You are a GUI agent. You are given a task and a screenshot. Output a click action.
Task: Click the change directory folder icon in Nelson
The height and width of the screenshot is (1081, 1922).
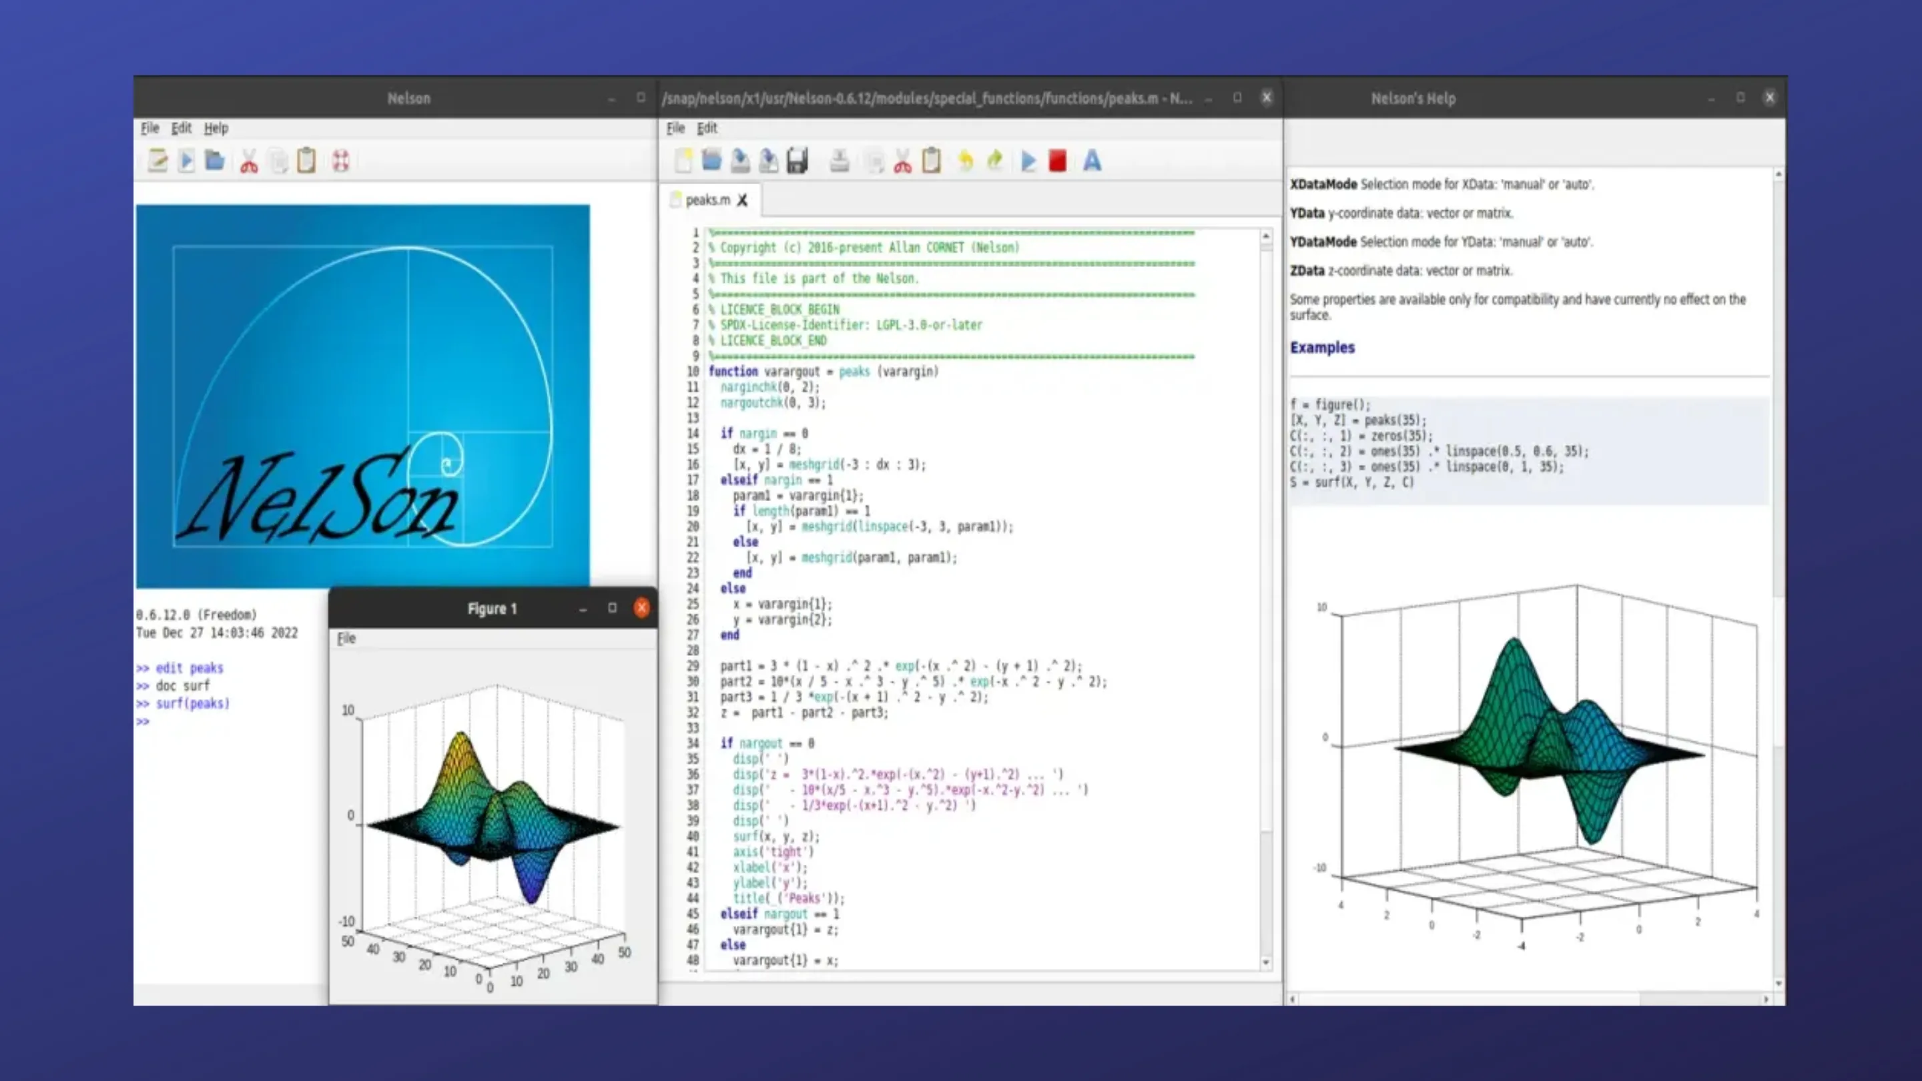tap(215, 160)
